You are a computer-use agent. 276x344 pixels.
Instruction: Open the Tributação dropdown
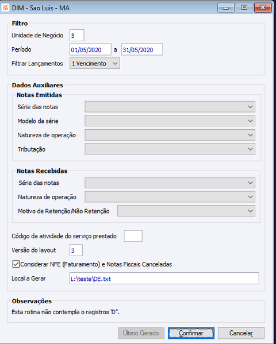pos(170,149)
